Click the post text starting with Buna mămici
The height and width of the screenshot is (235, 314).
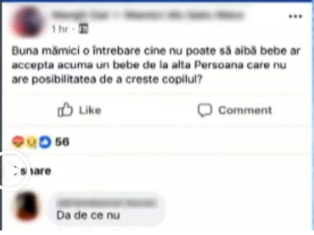point(156,65)
